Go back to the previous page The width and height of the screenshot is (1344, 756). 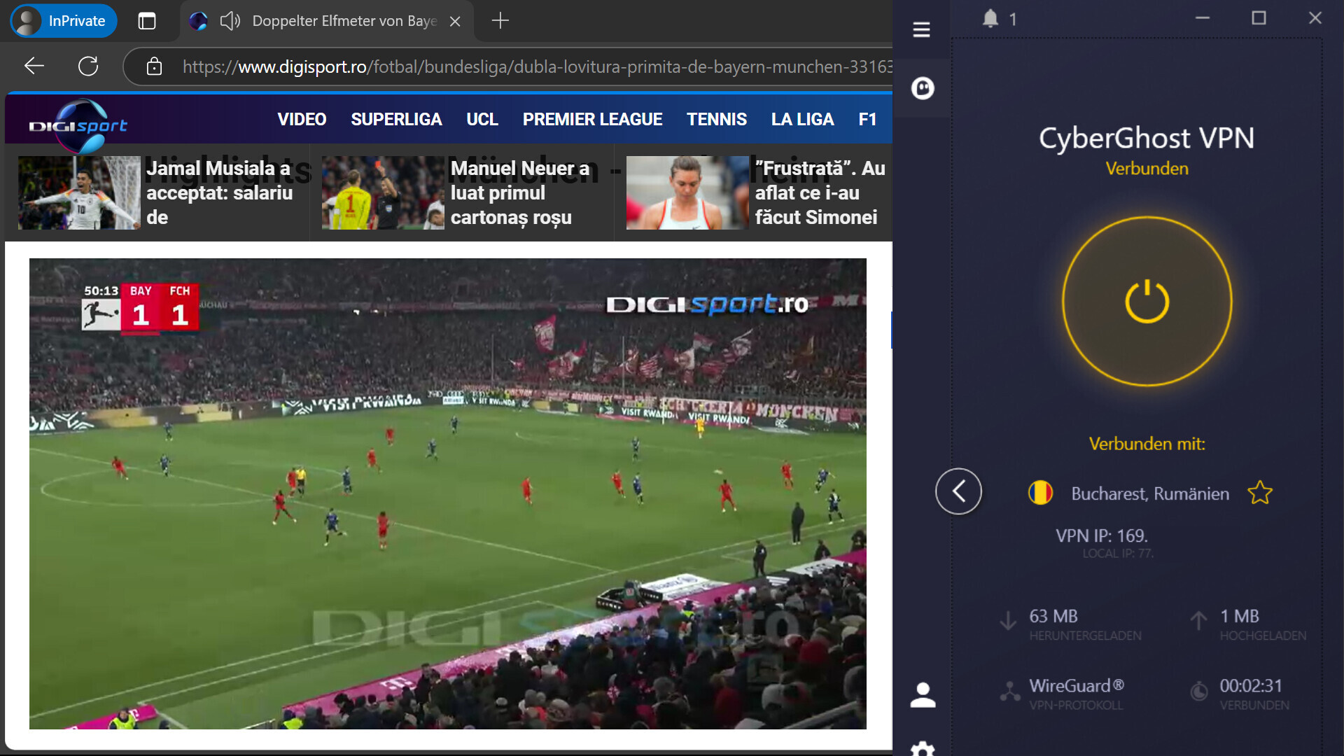click(34, 66)
